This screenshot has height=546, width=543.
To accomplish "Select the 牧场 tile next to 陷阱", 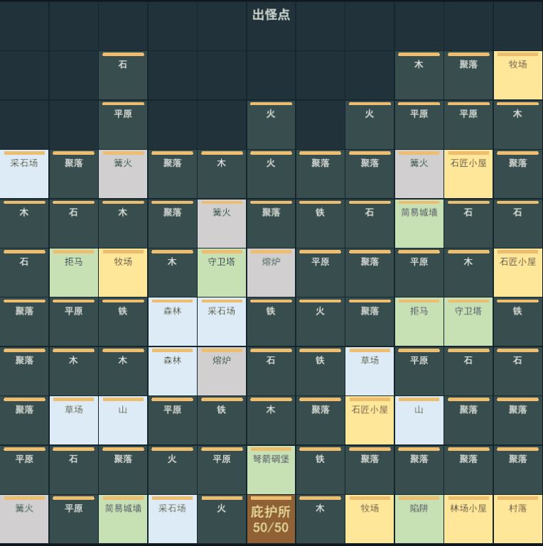I will pyautogui.click(x=370, y=519).
